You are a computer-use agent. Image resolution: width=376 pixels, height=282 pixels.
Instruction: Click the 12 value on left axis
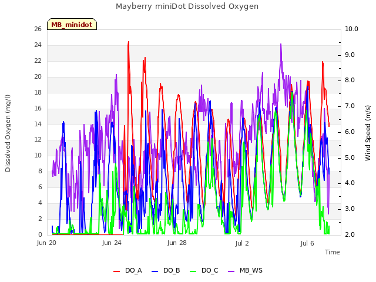[x=38, y=139]
